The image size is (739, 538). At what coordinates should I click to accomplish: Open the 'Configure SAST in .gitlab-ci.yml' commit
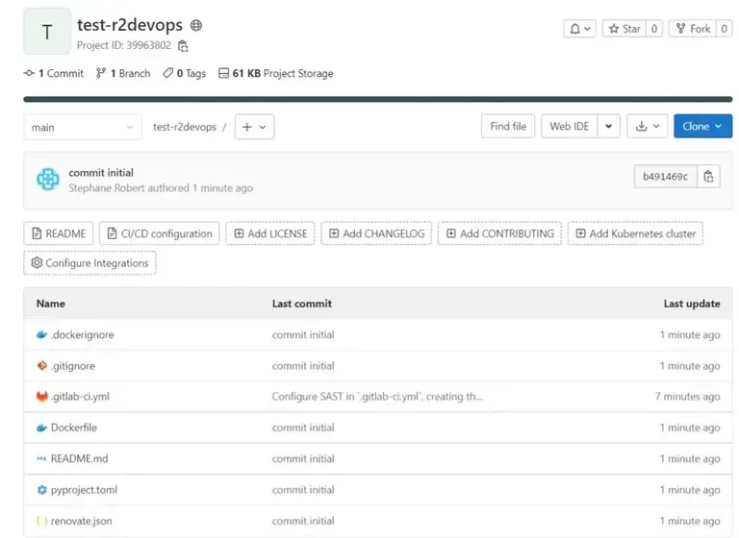[377, 397]
